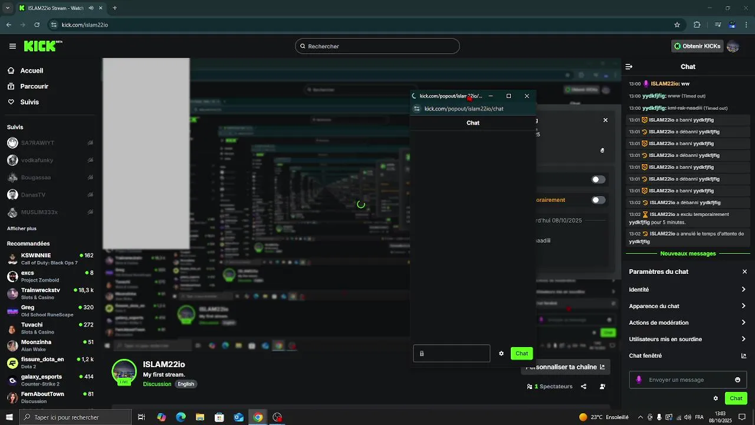Go to Accueil in the sidebar
Viewport: 755px width, 425px height.
[25, 71]
